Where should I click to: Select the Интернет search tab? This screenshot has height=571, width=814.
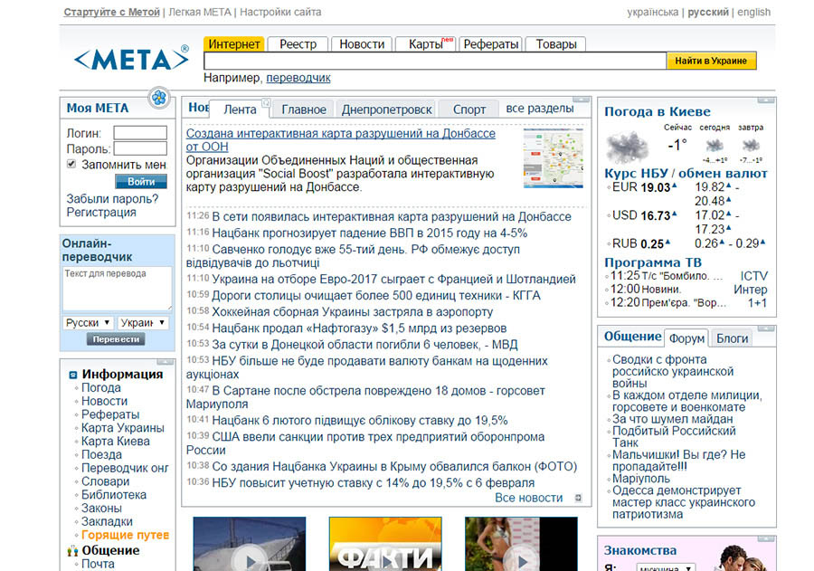pyautogui.click(x=233, y=44)
